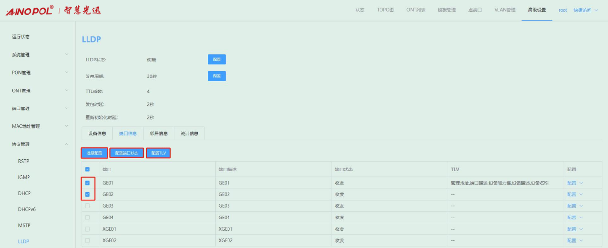Viewport: 608px width, 248px height.
Task: Switch to the 设备信息 tab
Action: pyautogui.click(x=97, y=134)
